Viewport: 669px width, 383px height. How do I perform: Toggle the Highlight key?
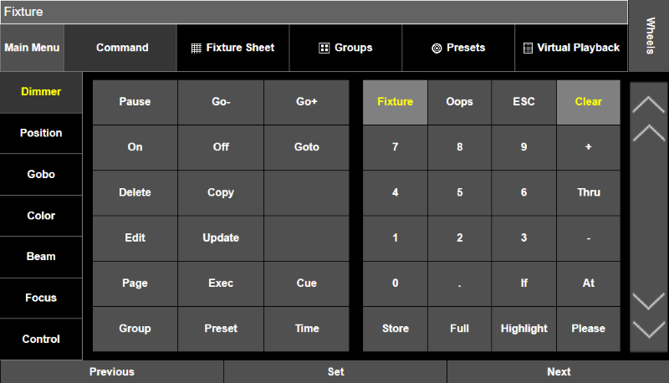coord(524,329)
